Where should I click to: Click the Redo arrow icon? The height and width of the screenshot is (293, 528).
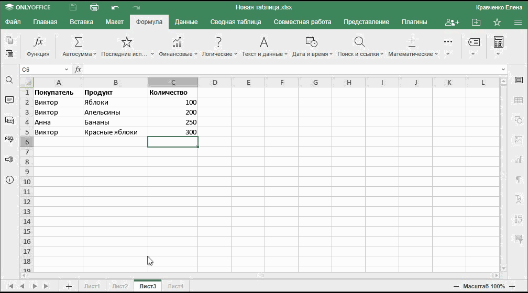tap(136, 7)
